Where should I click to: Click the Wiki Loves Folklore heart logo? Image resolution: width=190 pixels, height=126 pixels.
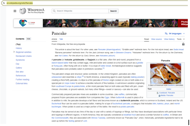click(23, 23)
